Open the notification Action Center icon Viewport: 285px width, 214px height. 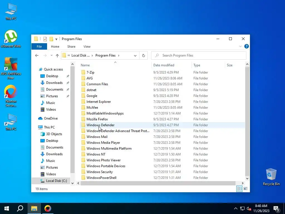276,208
